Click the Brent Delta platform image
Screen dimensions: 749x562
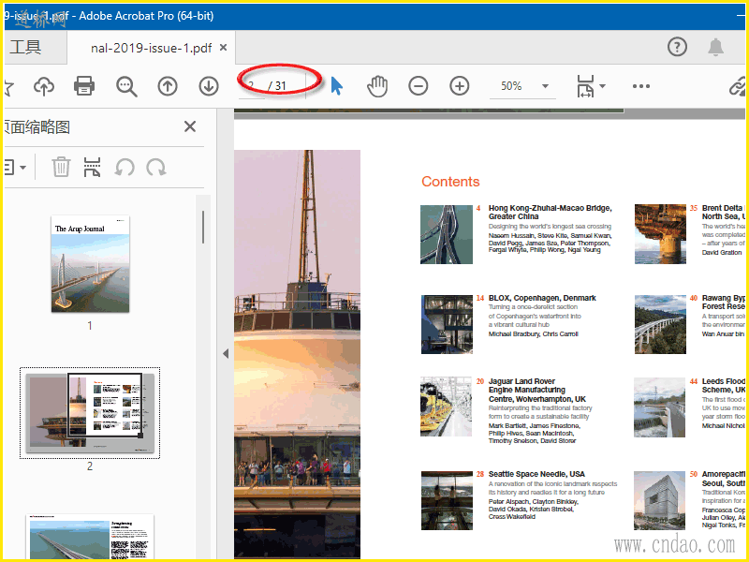660,234
